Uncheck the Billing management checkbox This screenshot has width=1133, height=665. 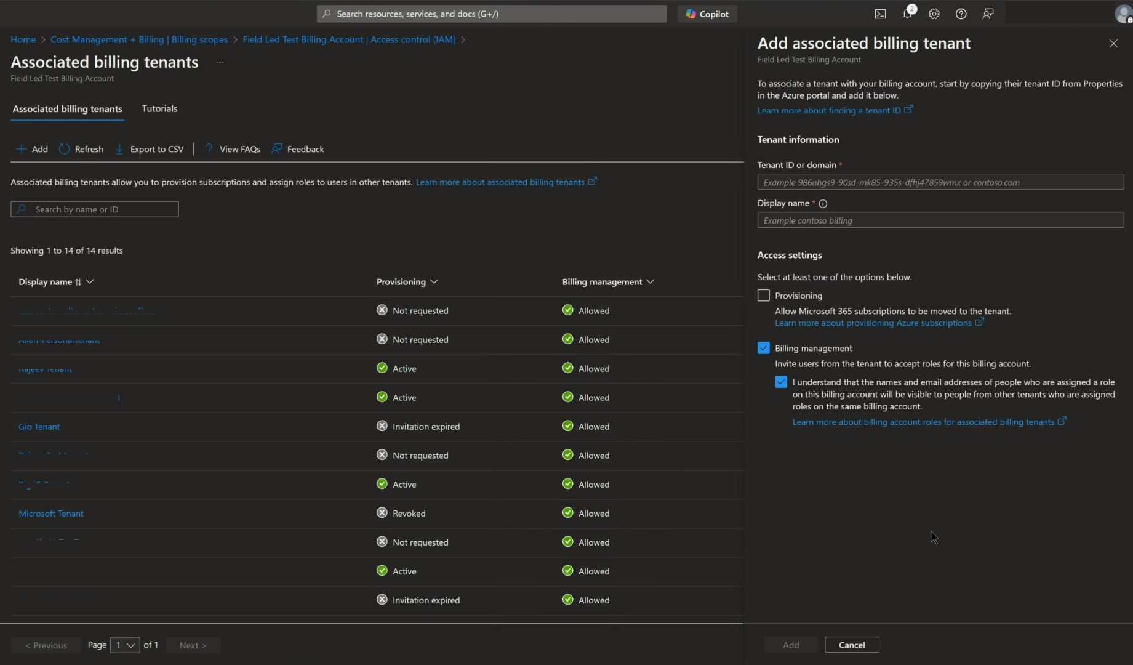point(764,348)
